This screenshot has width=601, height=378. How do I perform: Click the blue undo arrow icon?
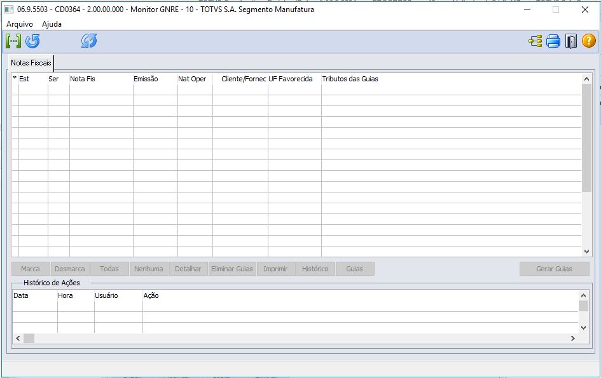32,41
